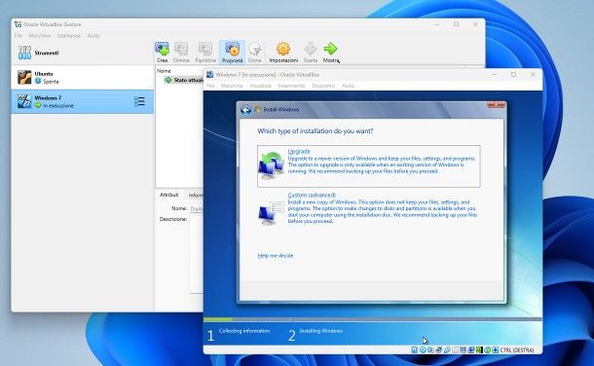Viewport: 594px width, 366px height.
Task: Click the audio status bar icon
Action: pos(430,350)
